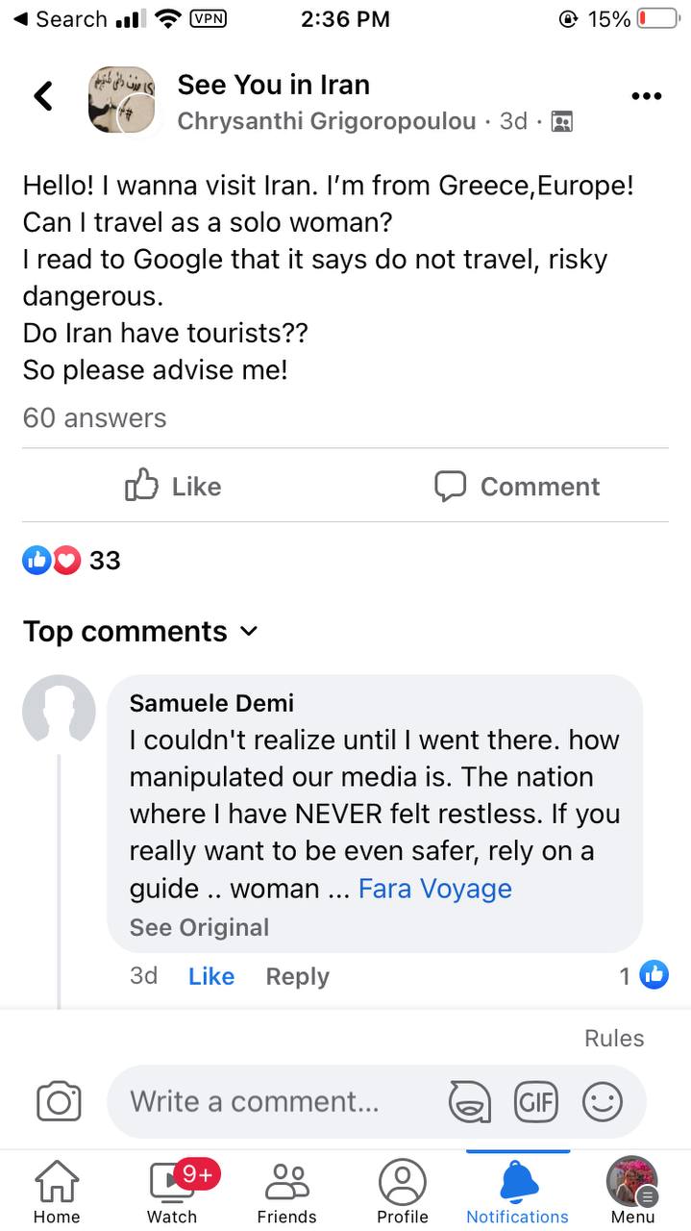Open the Friends tab
This screenshot has height=1231, width=691.
tap(286, 1193)
